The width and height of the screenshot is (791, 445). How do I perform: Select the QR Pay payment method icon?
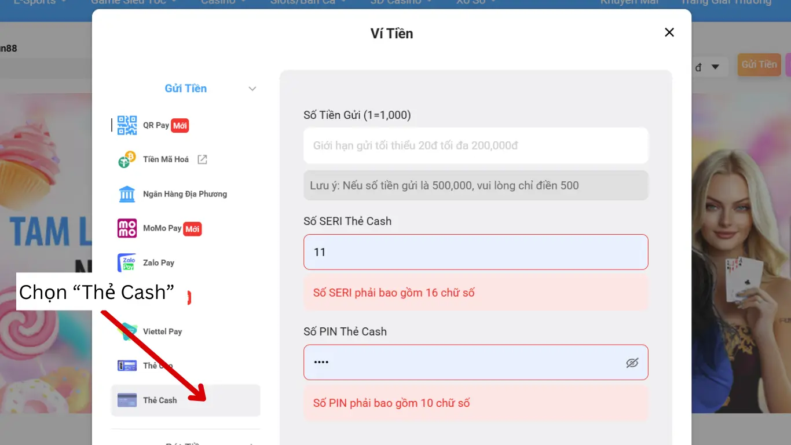pos(126,124)
